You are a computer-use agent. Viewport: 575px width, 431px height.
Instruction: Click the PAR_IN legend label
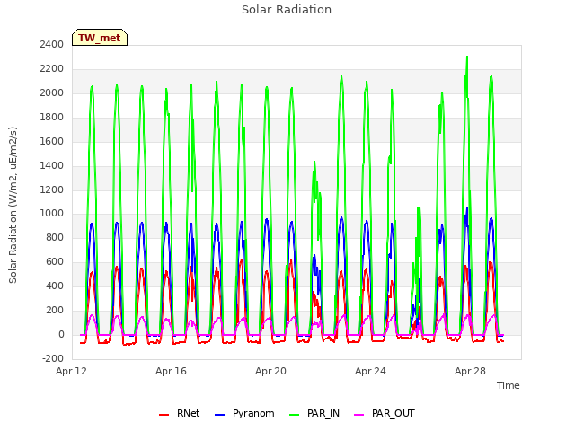pos(323,413)
